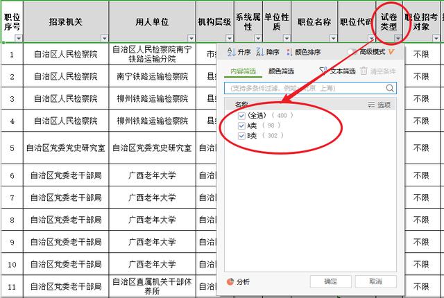Open filter dropdown for 职位名称 column
The width and height of the screenshot is (444, 298).
tap(333, 38)
